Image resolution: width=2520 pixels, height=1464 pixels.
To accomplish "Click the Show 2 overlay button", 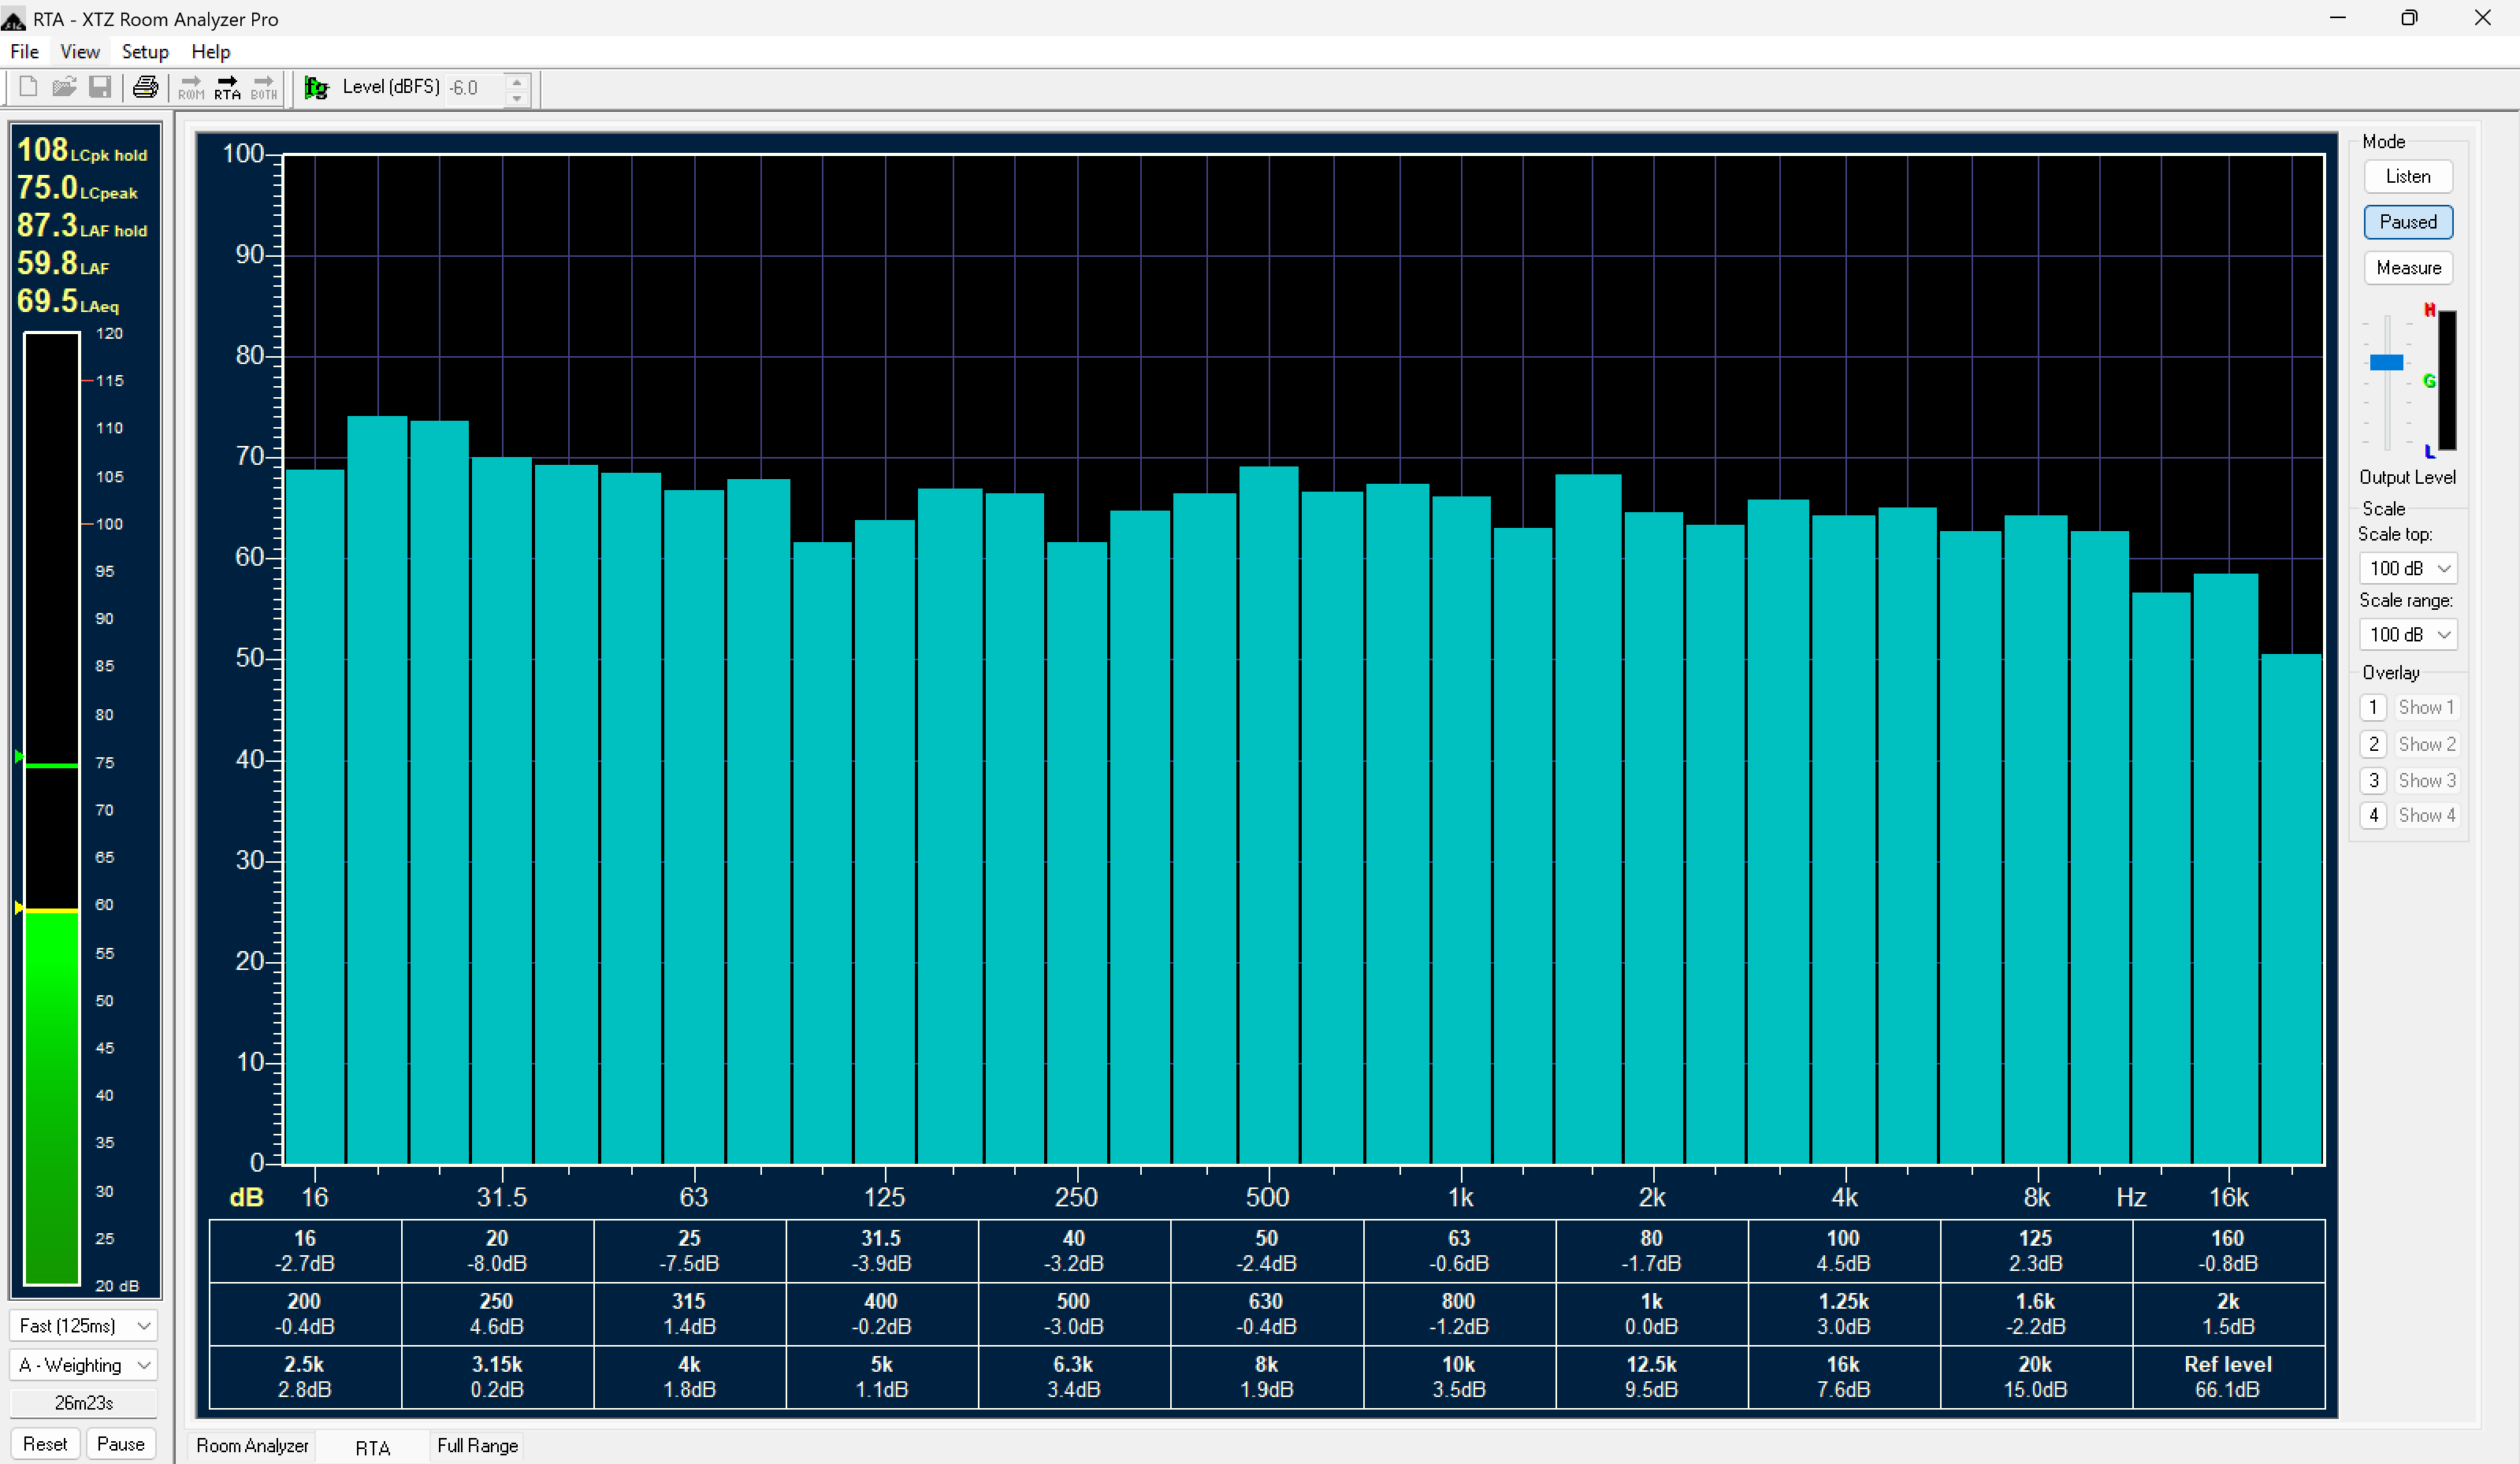I will tap(2426, 744).
